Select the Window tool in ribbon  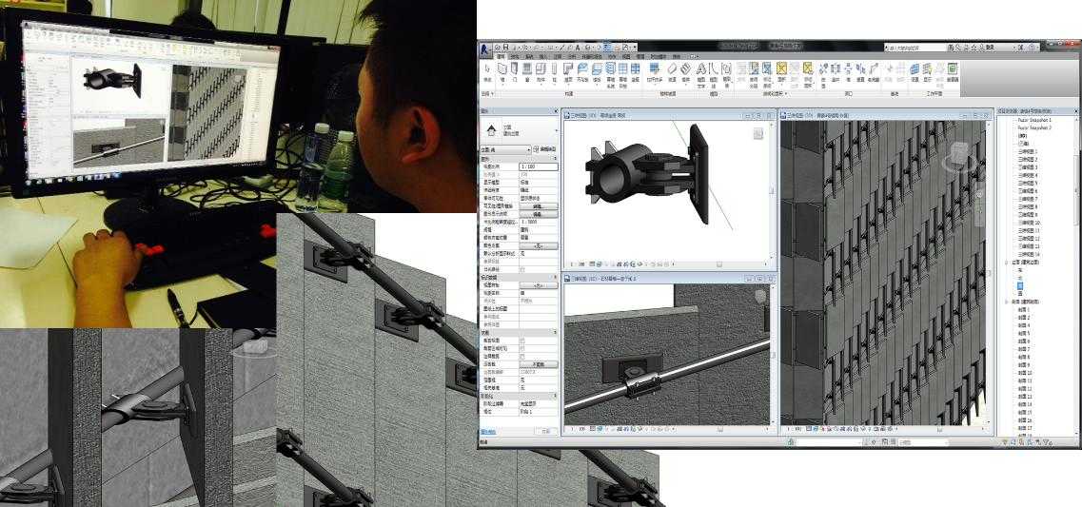[528, 71]
